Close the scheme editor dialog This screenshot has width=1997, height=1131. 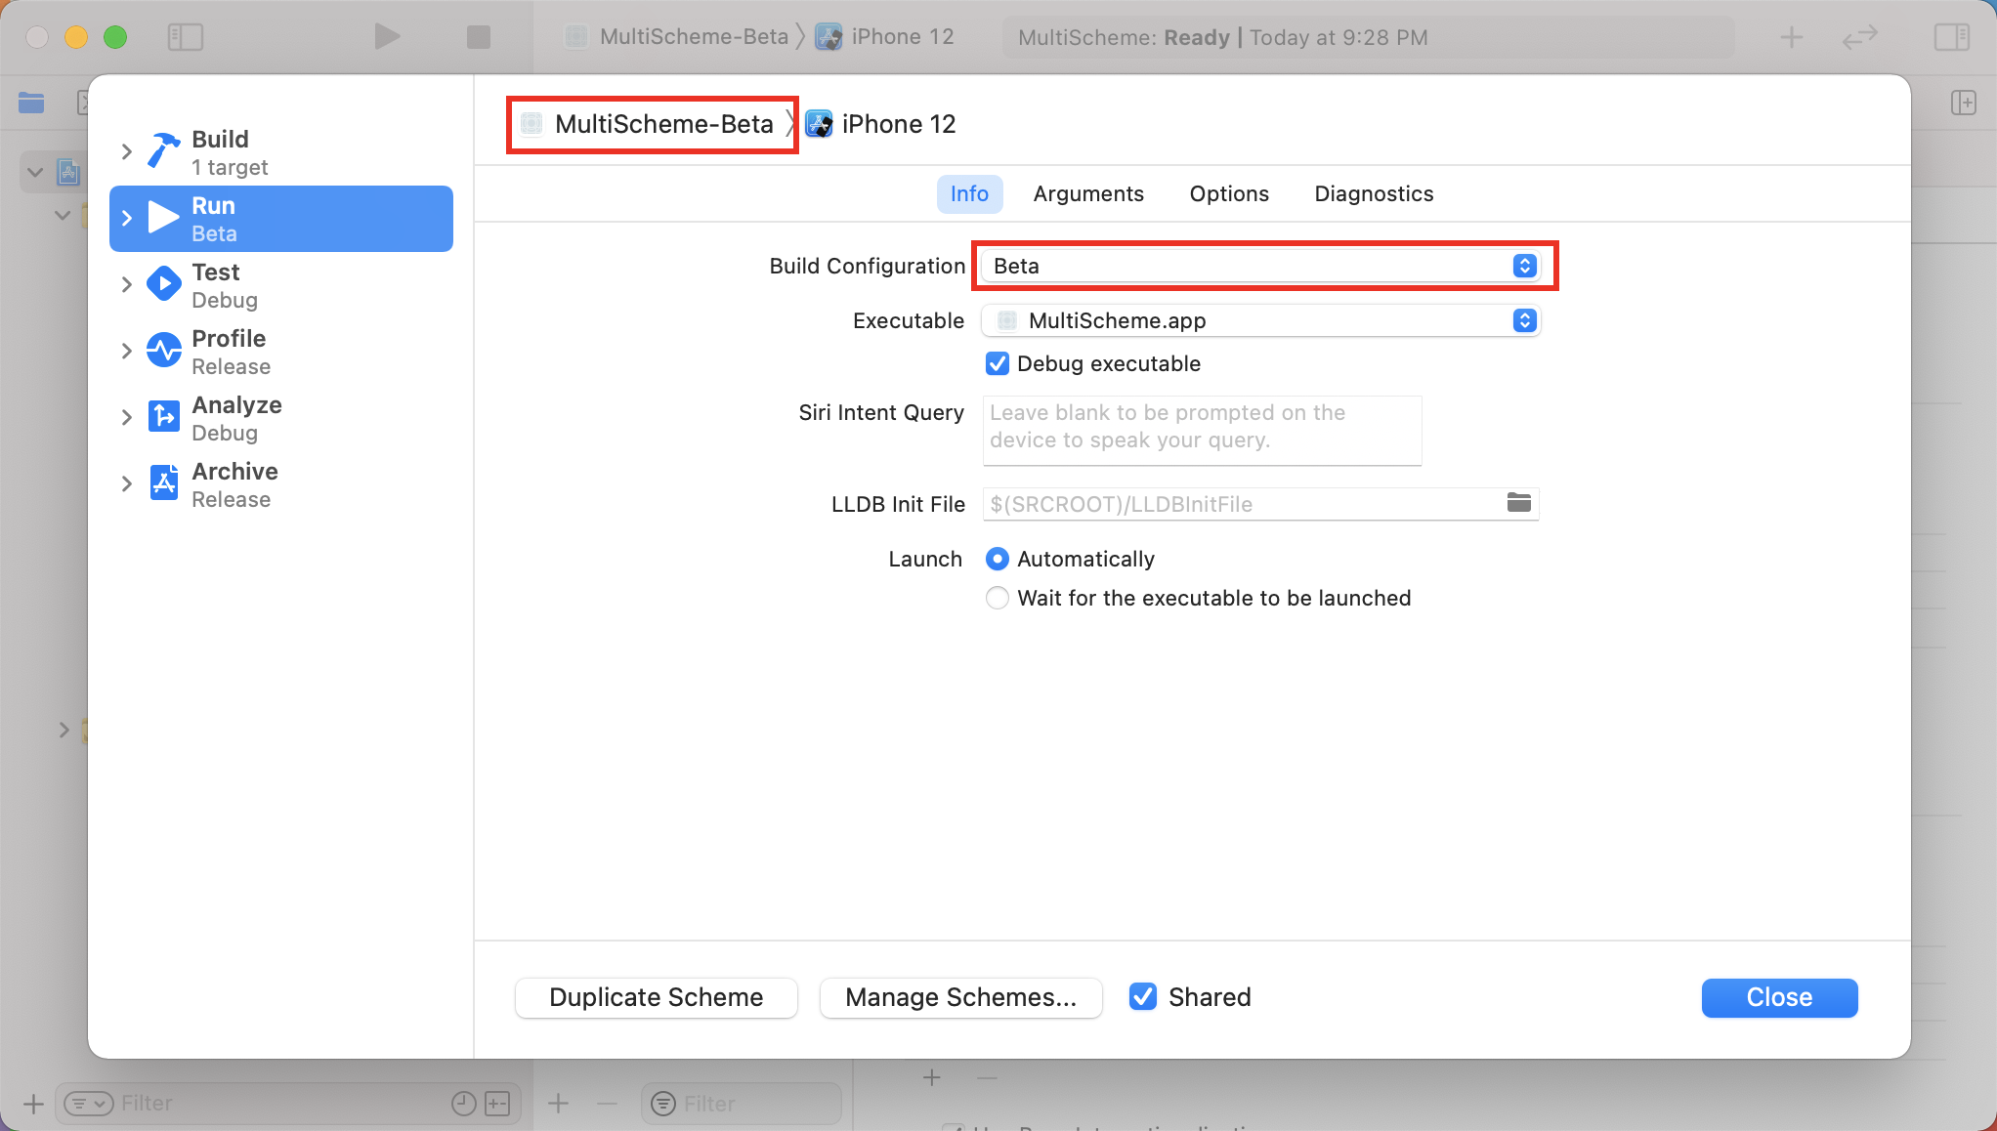pyautogui.click(x=1778, y=997)
